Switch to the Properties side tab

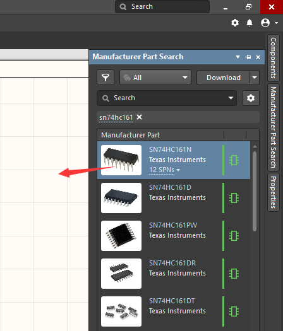(274, 192)
